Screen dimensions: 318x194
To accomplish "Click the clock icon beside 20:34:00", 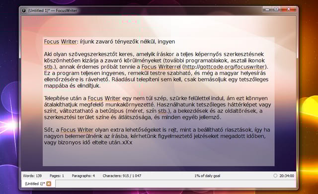I will tap(275, 176).
